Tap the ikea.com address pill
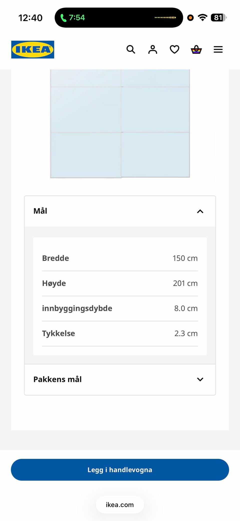This screenshot has width=240, height=521. [120, 505]
